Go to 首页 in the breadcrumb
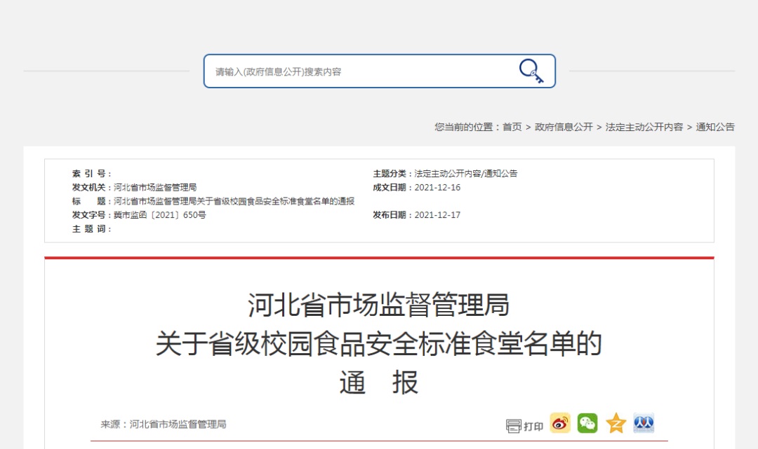The height and width of the screenshot is (449, 758). pyautogui.click(x=512, y=127)
